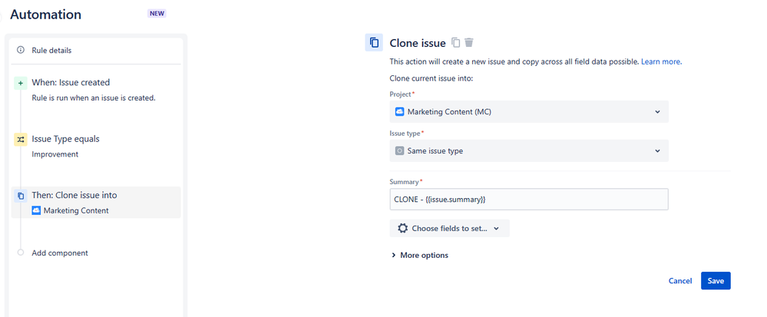Click into the Summary text field

[x=528, y=200]
